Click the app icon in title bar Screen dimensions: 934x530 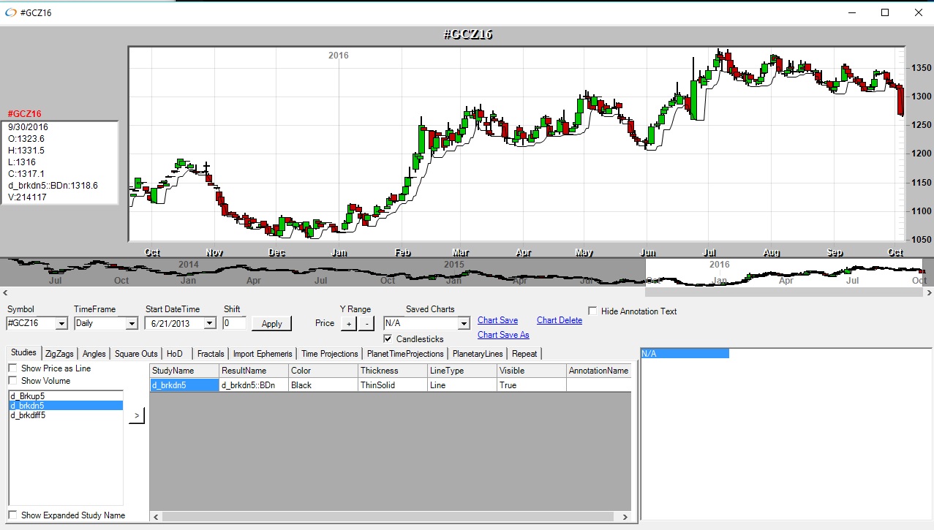[11, 12]
